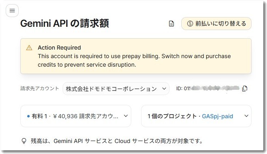Click the blurred ID: 015 value
The width and height of the screenshot is (267, 154).
[208, 88]
